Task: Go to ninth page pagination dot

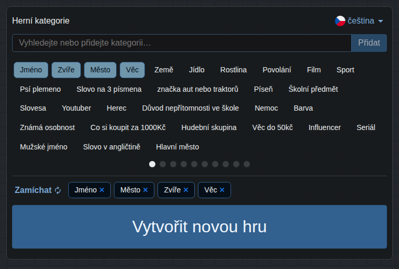Action: coord(236,164)
